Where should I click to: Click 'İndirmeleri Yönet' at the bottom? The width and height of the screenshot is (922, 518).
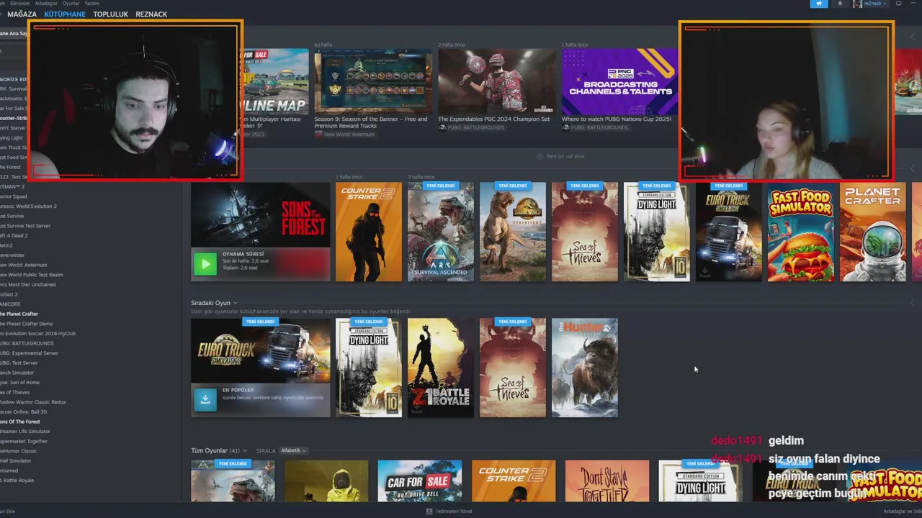[x=454, y=512]
